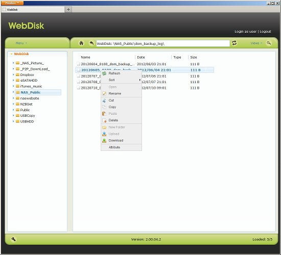Open the Sort submenu
The image size is (281, 255).
pyautogui.click(x=121, y=80)
